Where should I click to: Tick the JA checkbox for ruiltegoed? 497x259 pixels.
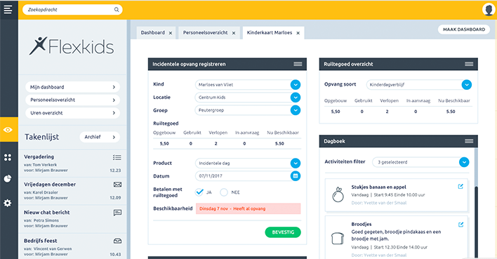coord(199,192)
